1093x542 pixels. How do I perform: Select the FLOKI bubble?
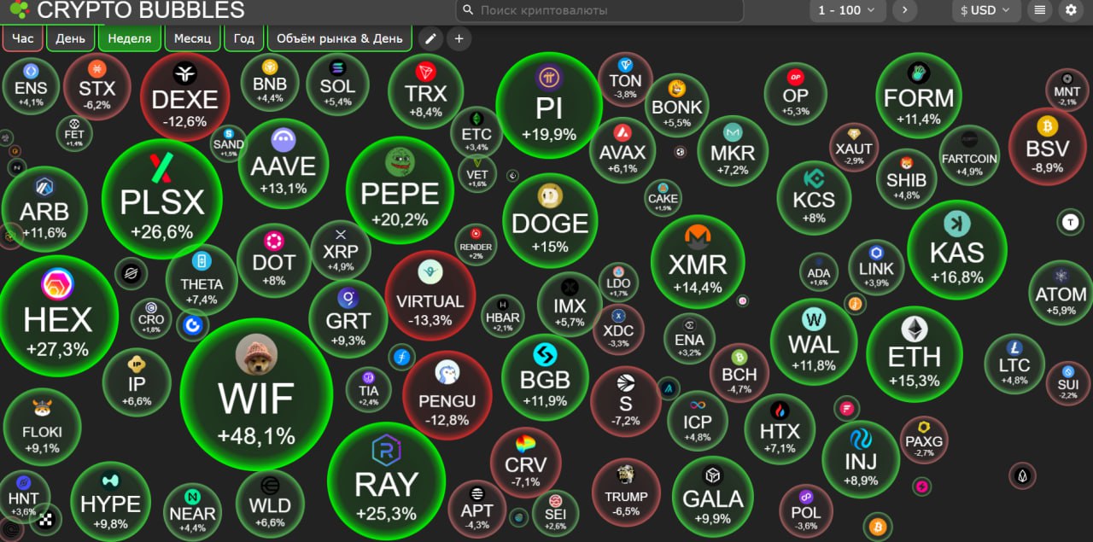pyautogui.click(x=42, y=427)
